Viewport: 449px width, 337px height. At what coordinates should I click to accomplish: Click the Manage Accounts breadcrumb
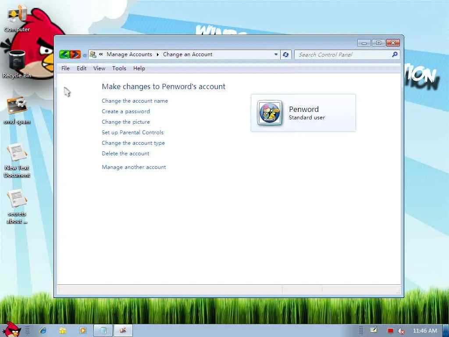(129, 54)
